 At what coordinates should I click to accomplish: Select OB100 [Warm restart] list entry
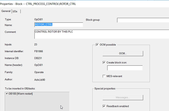(21, 94)
